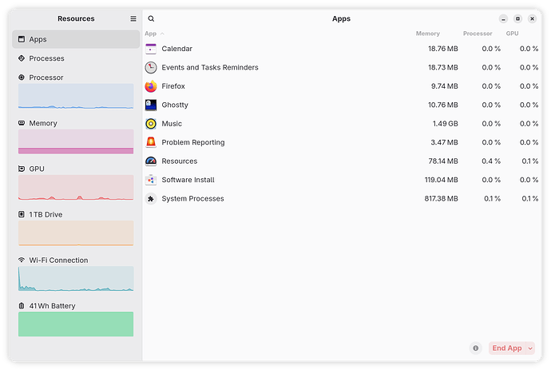Image resolution: width=551 pixels, height=370 pixels.
Task: Sort by the Memory column header
Action: [428, 34]
